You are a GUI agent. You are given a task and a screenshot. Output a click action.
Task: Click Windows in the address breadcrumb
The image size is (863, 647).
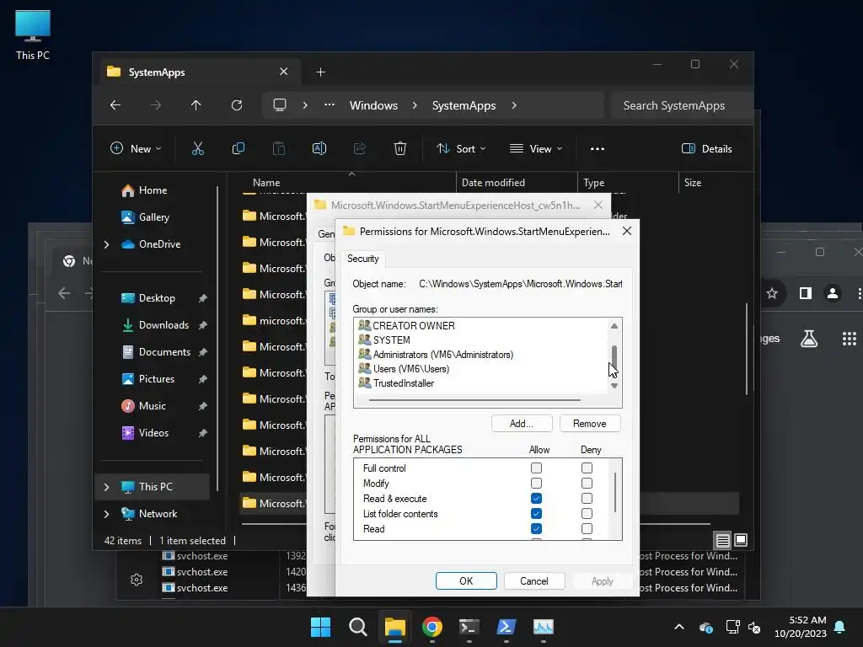373,105
